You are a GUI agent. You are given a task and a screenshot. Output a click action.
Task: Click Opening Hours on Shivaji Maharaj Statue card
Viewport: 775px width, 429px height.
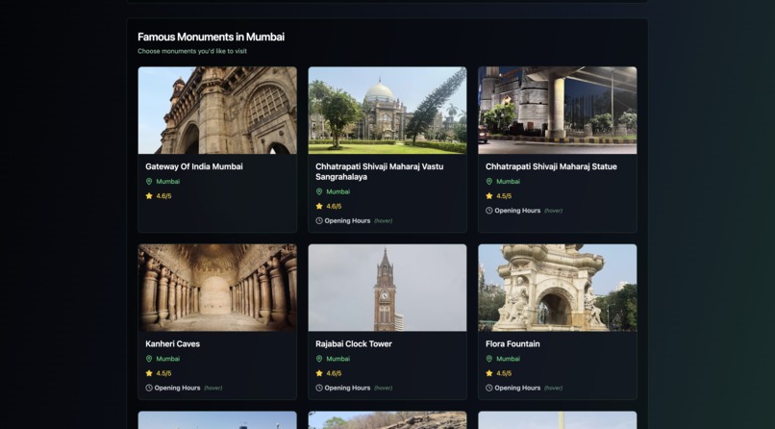click(517, 211)
